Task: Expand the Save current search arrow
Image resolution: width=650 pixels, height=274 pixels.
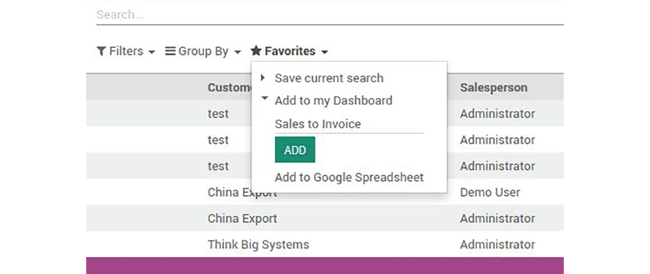Action: 263,78
